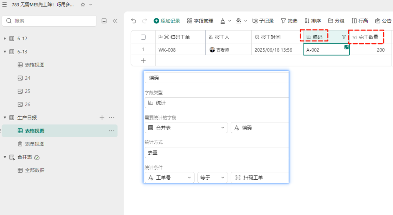This screenshot has height=215, width=393.
Task: Open image item 26
Action: pyautogui.click(x=24, y=104)
